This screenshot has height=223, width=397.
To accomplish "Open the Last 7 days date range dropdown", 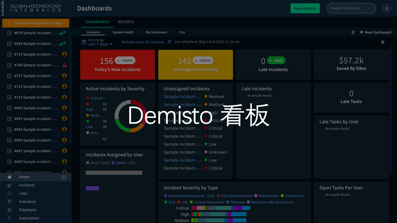I will point(100,44).
